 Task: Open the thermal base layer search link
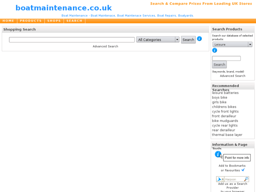[x=227, y=135]
